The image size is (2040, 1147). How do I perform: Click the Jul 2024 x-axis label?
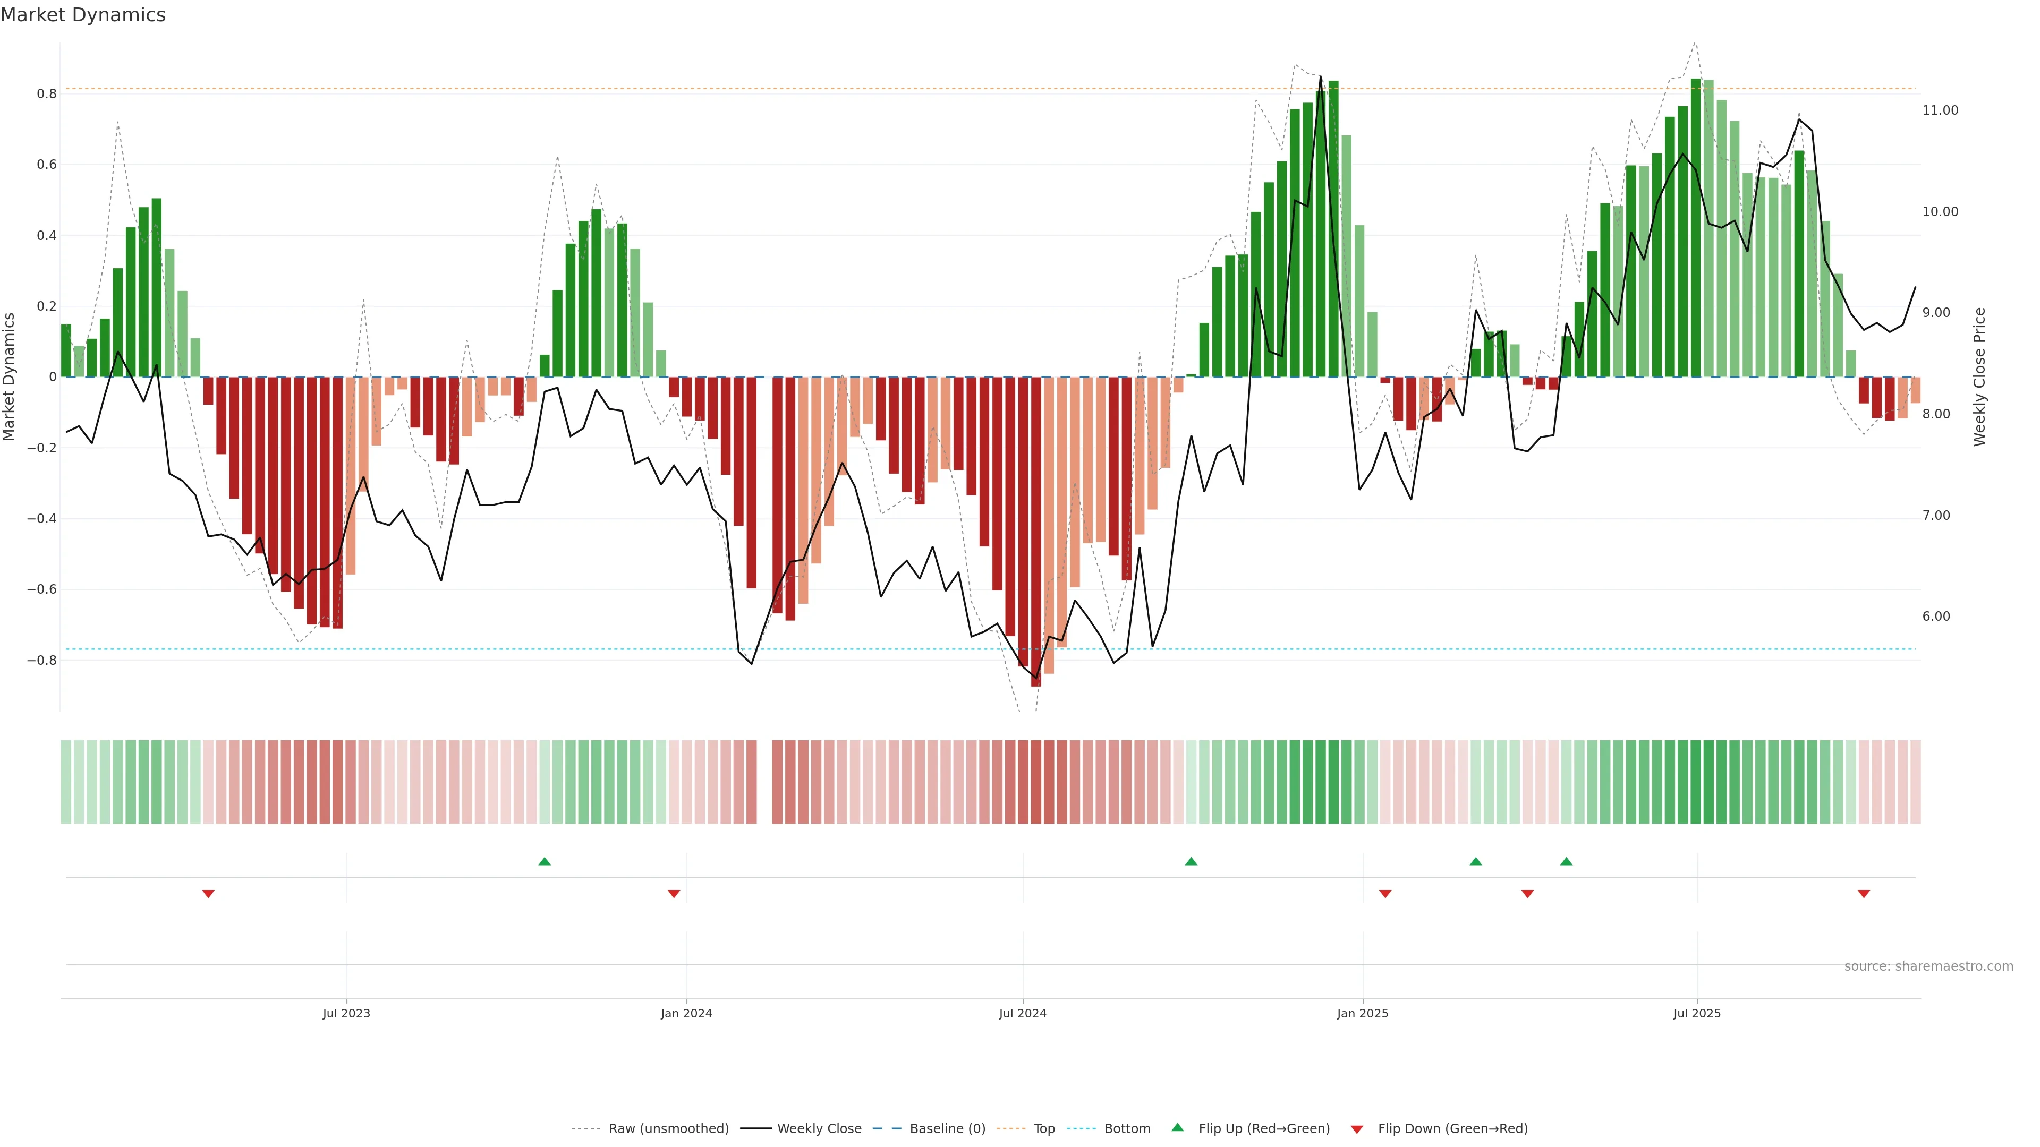(1022, 1013)
